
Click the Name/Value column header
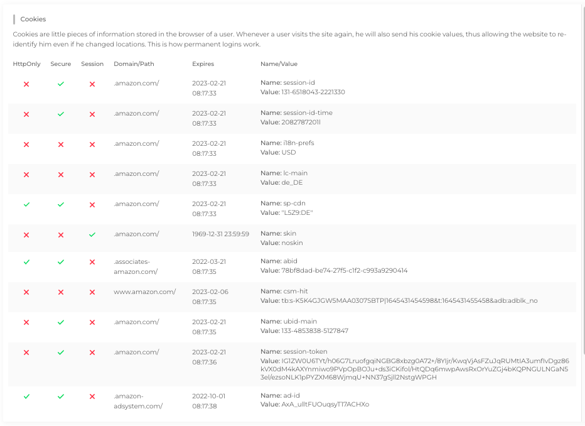point(279,64)
